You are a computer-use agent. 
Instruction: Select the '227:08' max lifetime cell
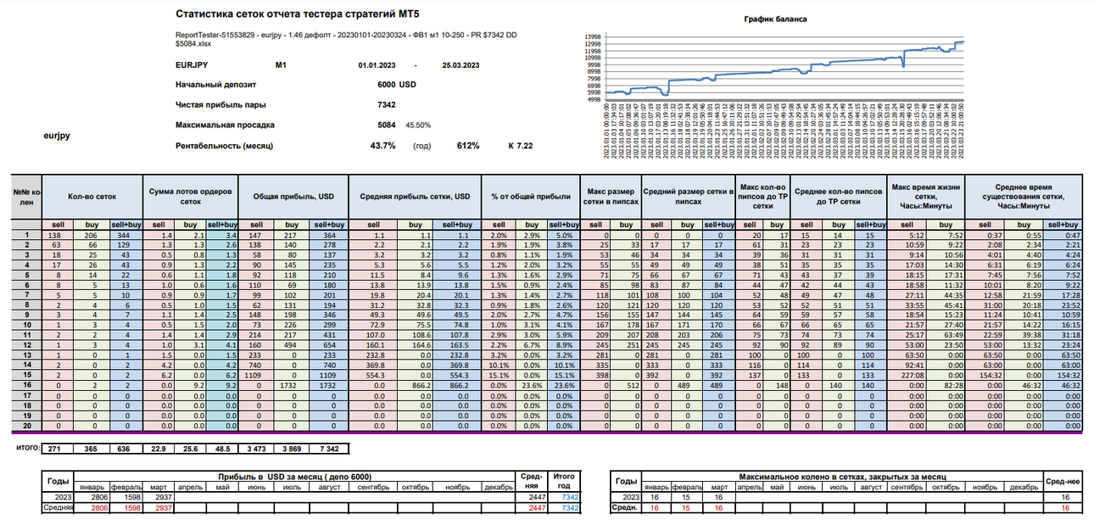pos(907,377)
